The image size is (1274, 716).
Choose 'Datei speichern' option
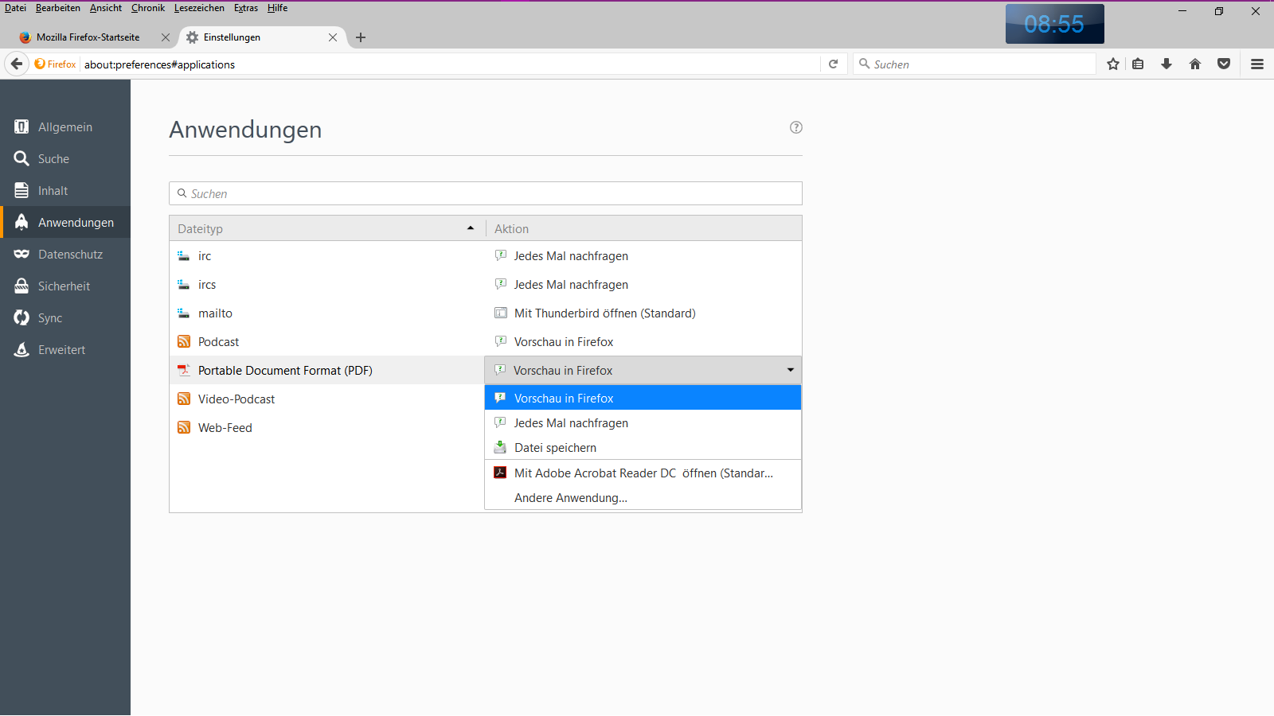(555, 448)
